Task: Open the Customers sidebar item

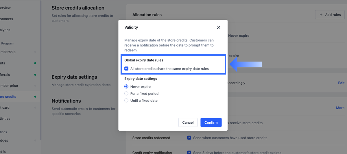Action: (x=6, y=19)
